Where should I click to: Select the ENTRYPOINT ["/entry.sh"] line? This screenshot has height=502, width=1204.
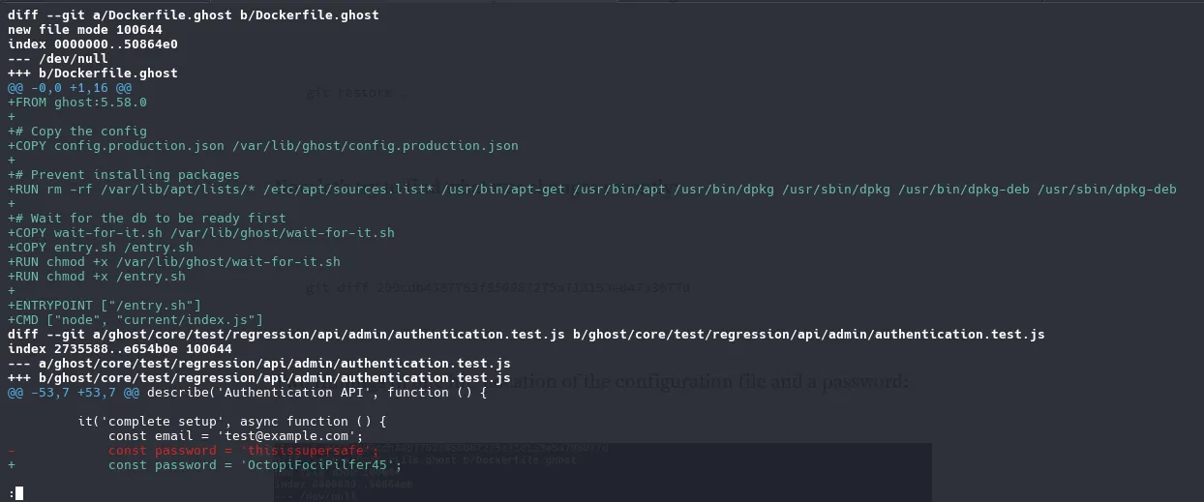(x=105, y=306)
